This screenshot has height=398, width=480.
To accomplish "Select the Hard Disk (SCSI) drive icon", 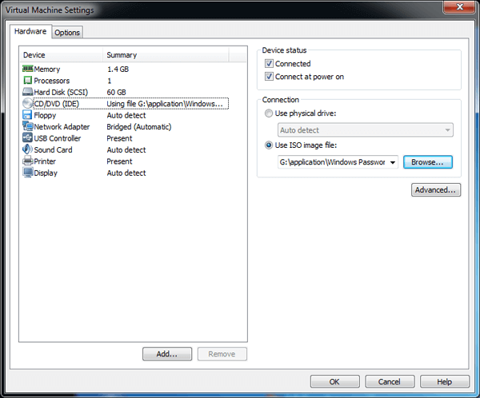I will [x=27, y=92].
